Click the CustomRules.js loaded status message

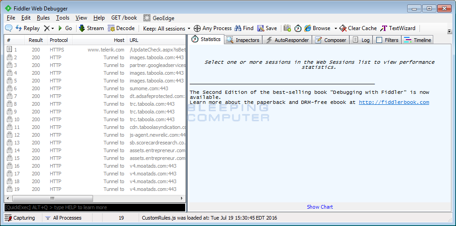point(209,218)
